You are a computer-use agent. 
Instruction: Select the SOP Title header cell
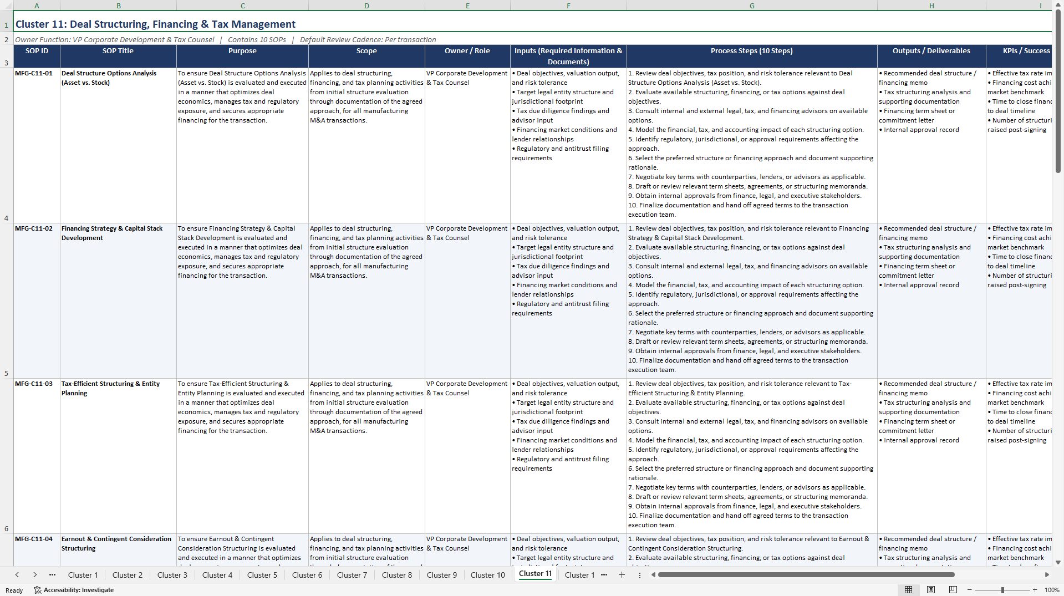[118, 56]
